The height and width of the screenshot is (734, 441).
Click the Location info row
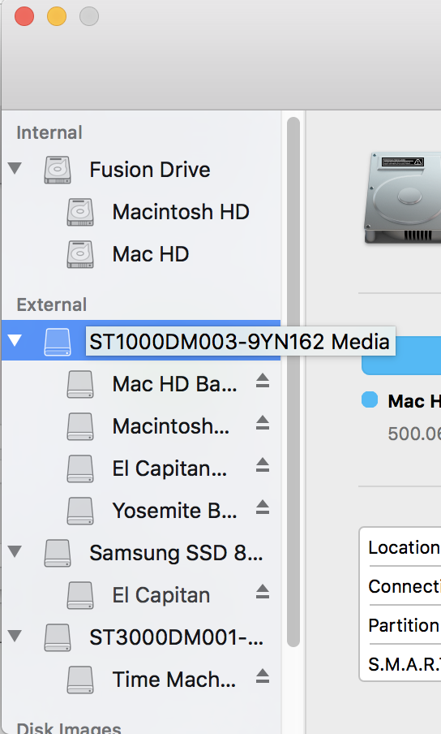click(x=405, y=547)
